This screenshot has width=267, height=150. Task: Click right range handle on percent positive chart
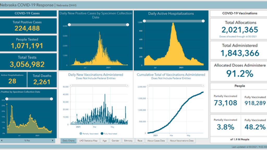(x=51, y=99)
